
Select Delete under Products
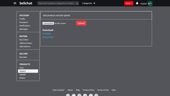(x=22, y=78)
